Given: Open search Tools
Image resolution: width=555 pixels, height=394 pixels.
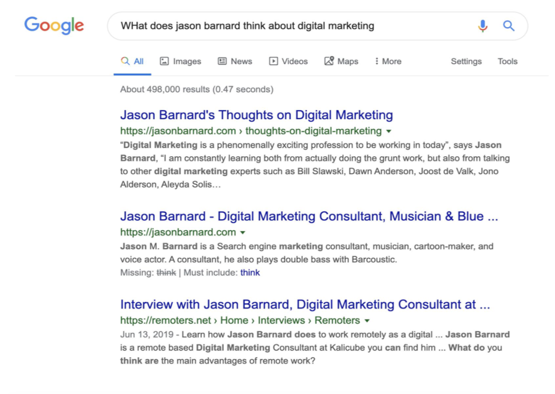Looking at the screenshot, I should click(x=507, y=62).
